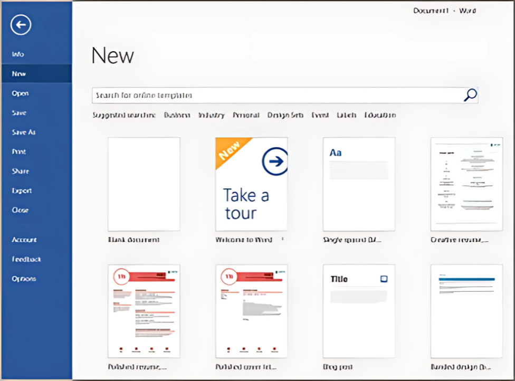Search suggested Event templates

pos(320,115)
